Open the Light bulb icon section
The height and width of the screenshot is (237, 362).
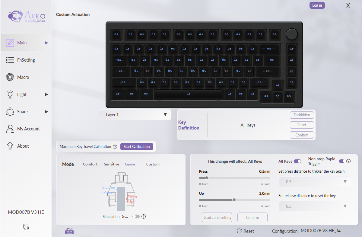pyautogui.click(x=10, y=94)
